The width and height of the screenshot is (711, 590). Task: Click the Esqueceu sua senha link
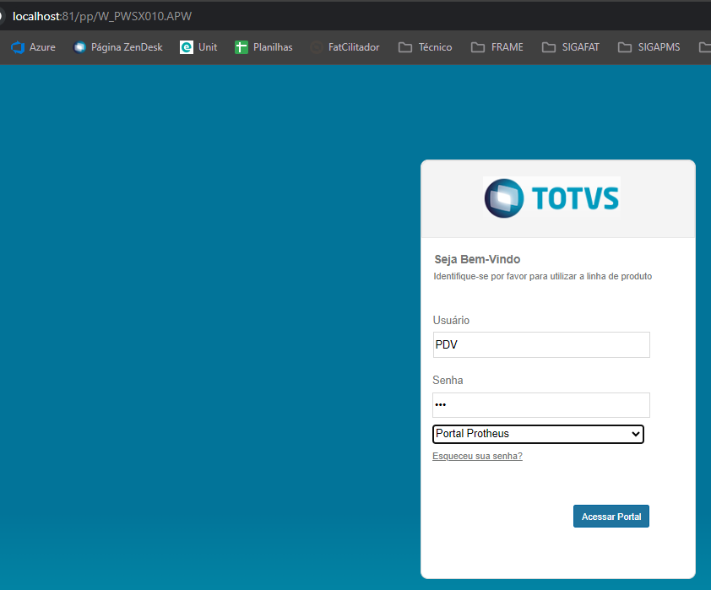tap(477, 456)
